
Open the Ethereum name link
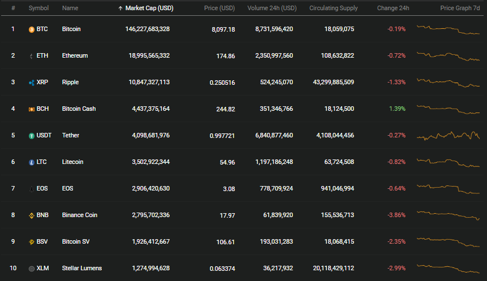pos(75,55)
